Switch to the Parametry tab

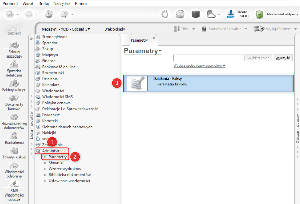click(139, 40)
